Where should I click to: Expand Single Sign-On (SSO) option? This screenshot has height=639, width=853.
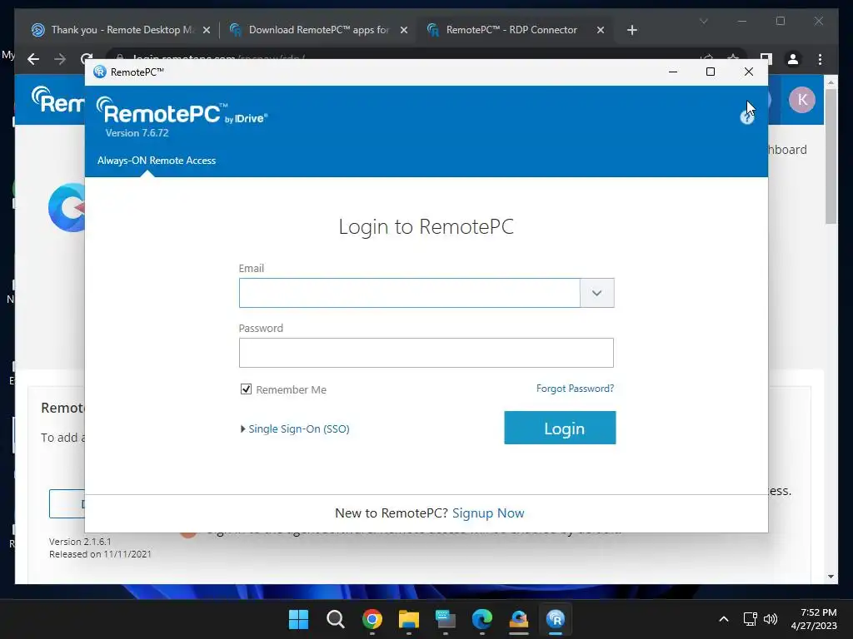coord(295,428)
